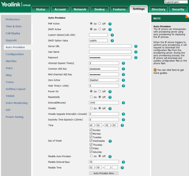Collapse the NOTE panel orange corner
The width and height of the screenshot is (189, 176).
point(187,16)
